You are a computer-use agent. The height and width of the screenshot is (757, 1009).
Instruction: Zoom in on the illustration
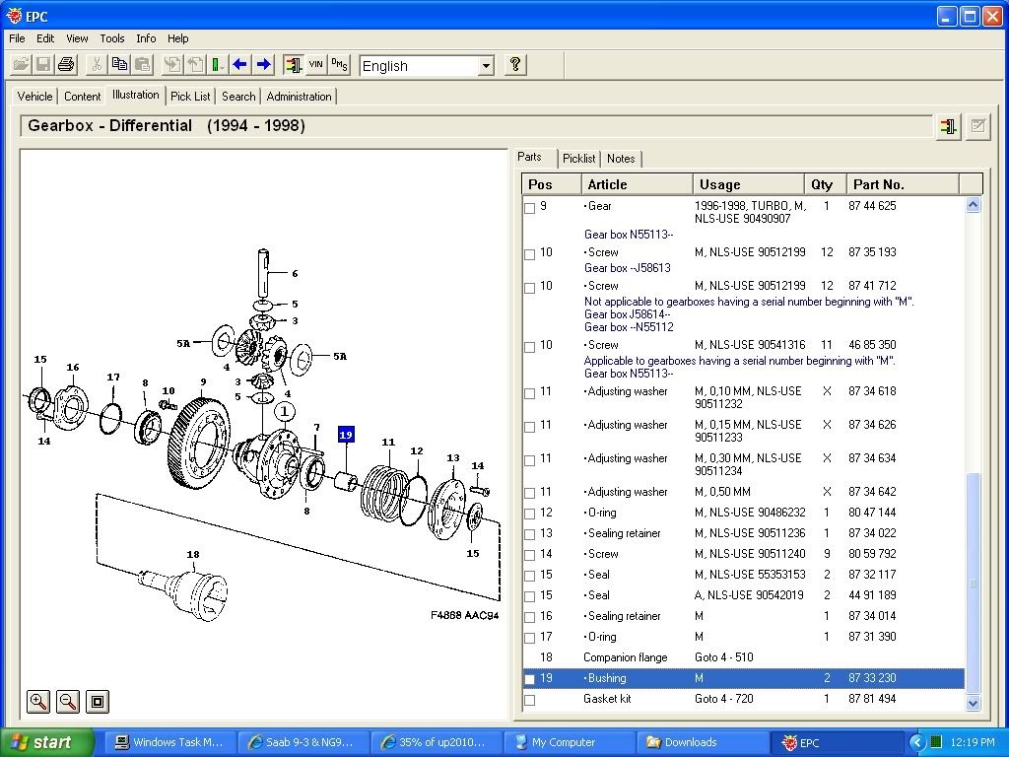(38, 702)
